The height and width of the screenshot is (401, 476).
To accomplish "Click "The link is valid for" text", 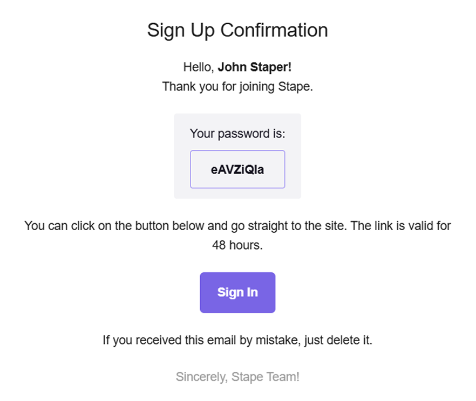I will point(400,226).
